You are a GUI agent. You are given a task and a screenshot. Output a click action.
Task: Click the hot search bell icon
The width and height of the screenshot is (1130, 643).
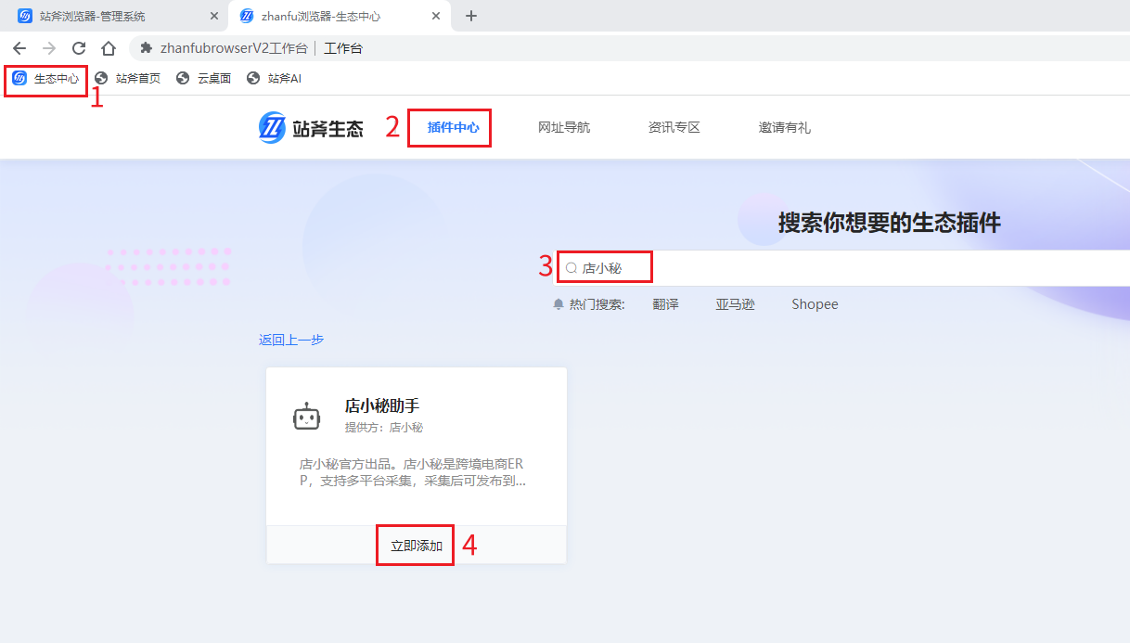pyautogui.click(x=559, y=304)
